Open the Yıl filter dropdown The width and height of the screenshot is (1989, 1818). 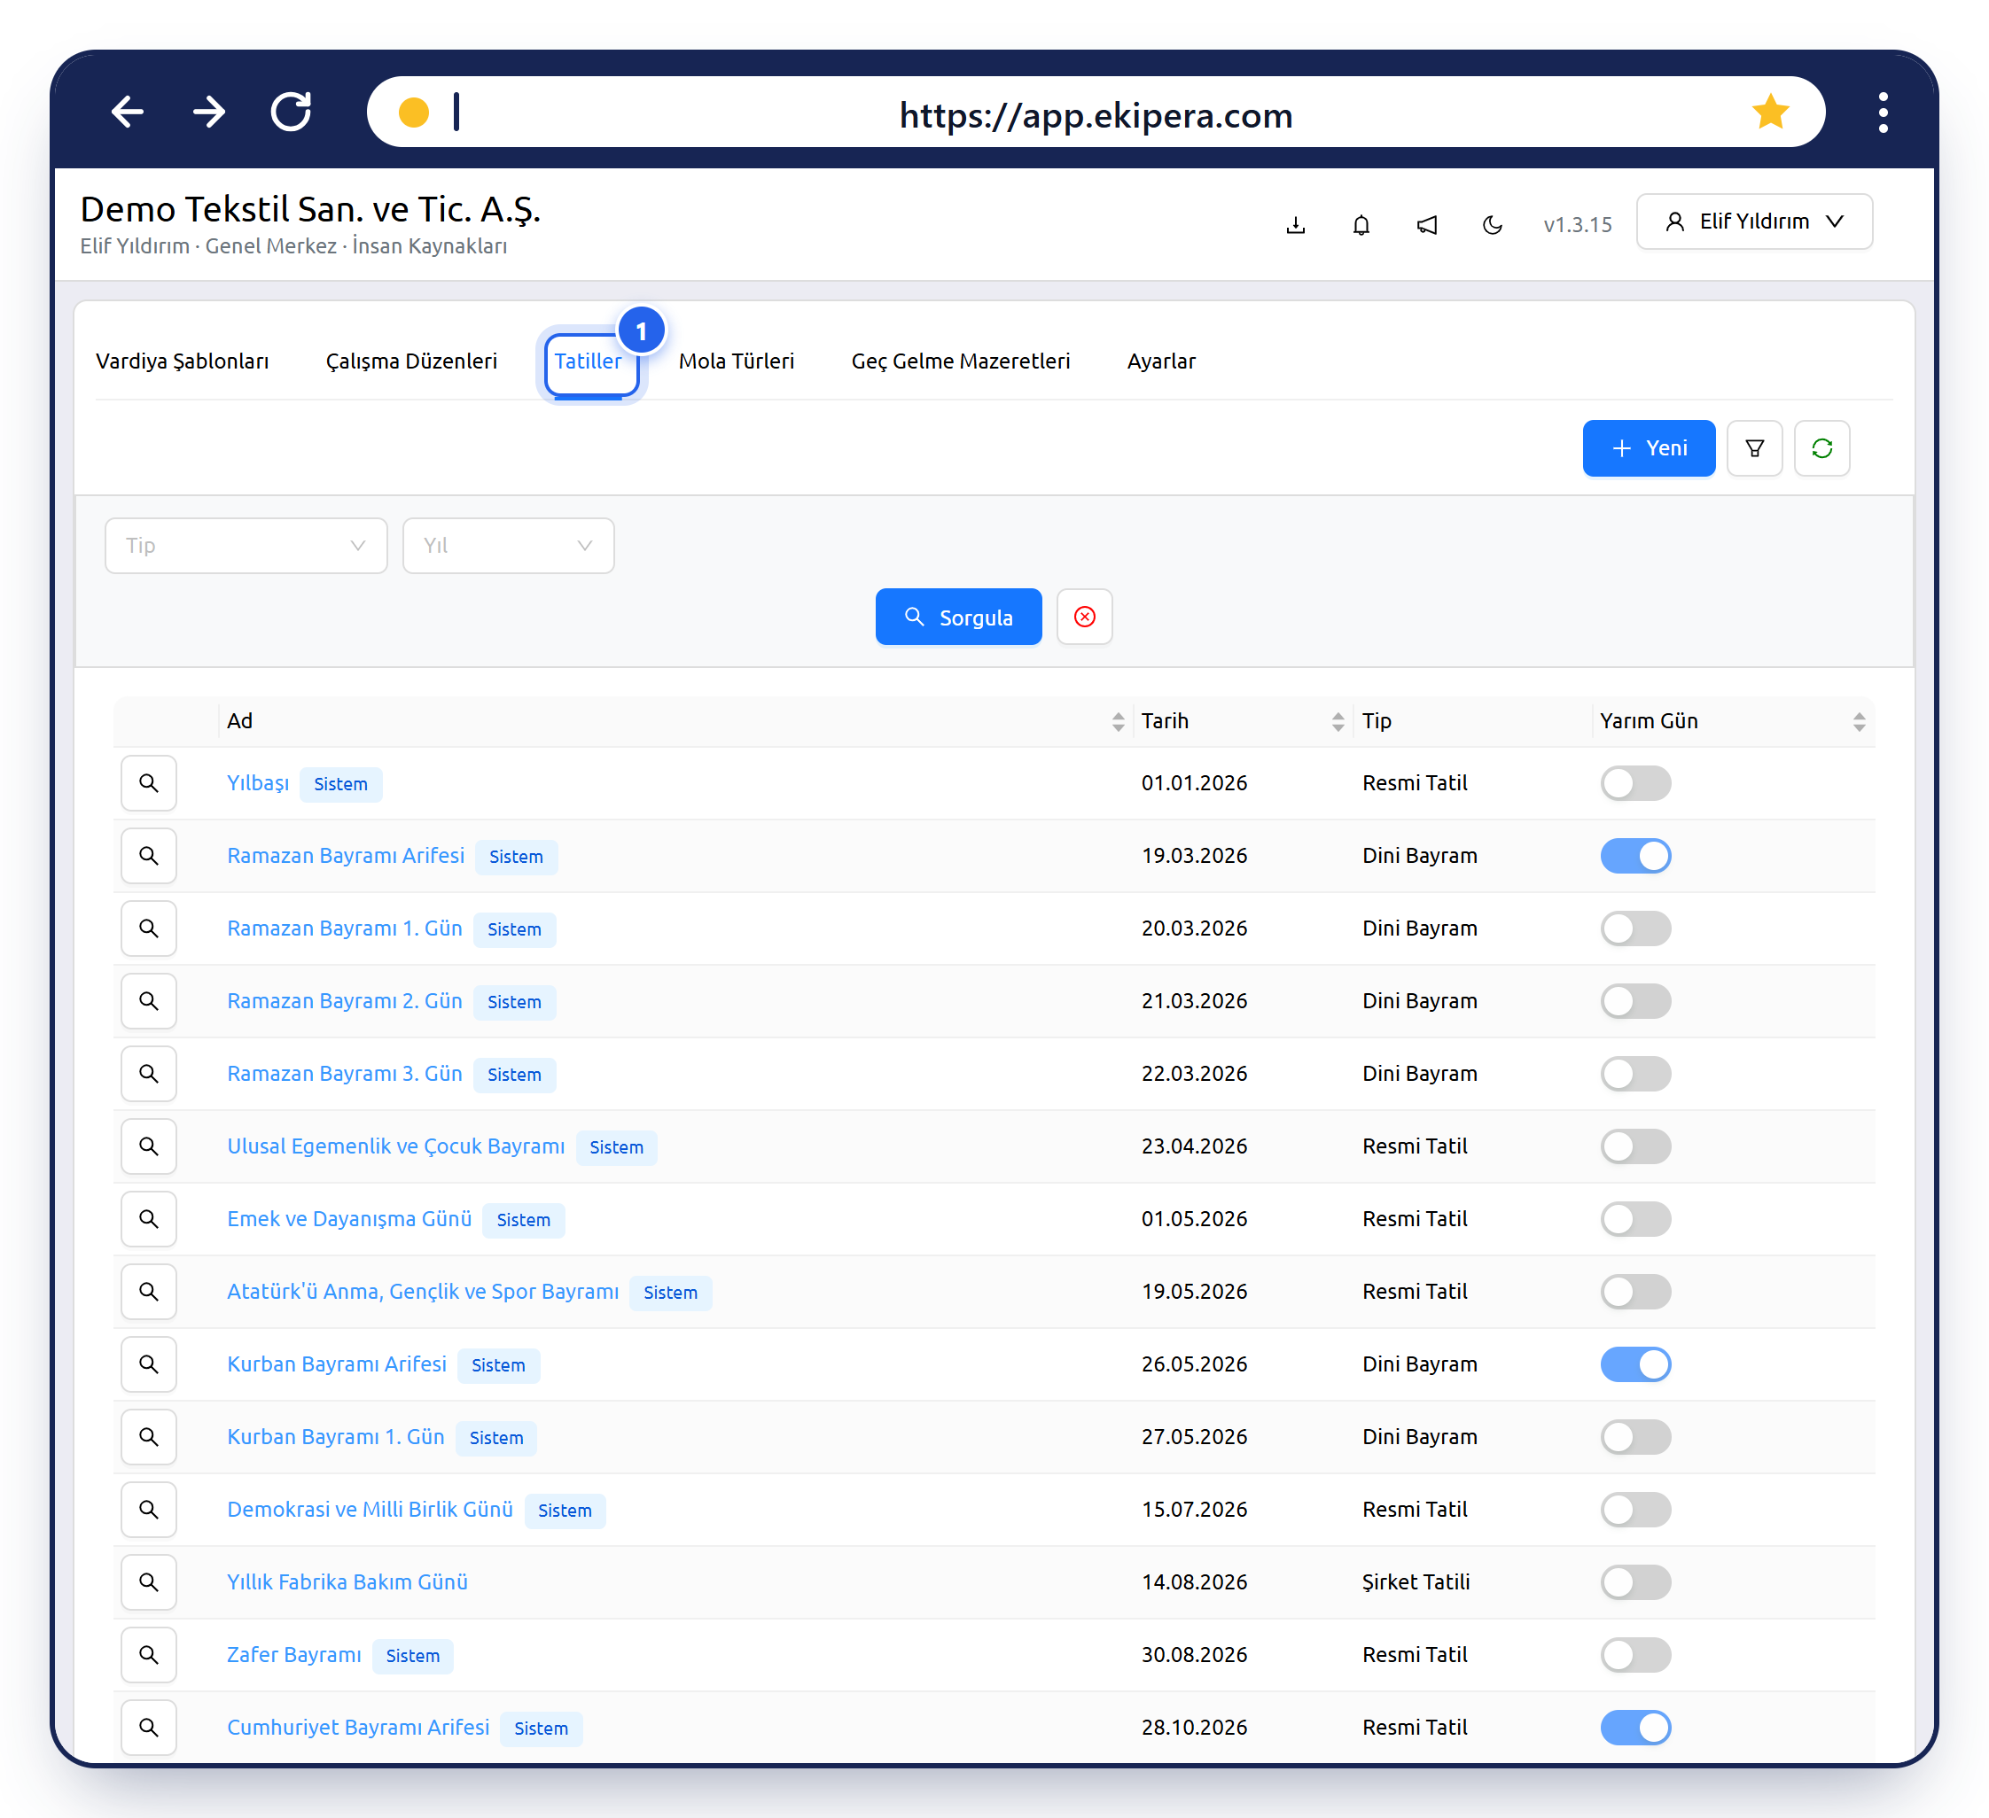(508, 545)
